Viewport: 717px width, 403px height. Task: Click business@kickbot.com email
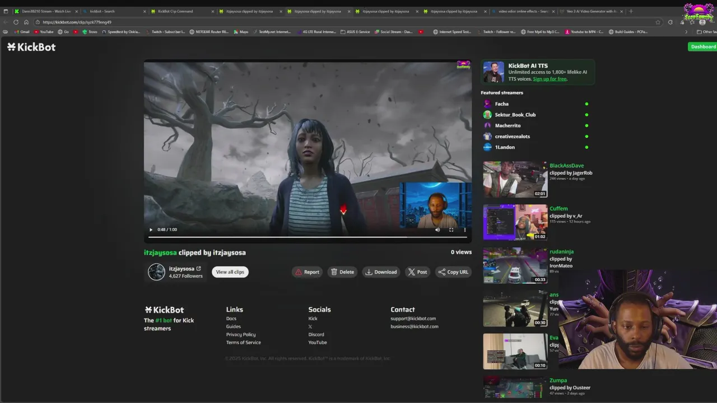415,326
